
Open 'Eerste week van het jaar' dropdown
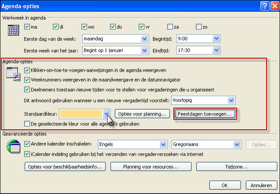[116, 50]
